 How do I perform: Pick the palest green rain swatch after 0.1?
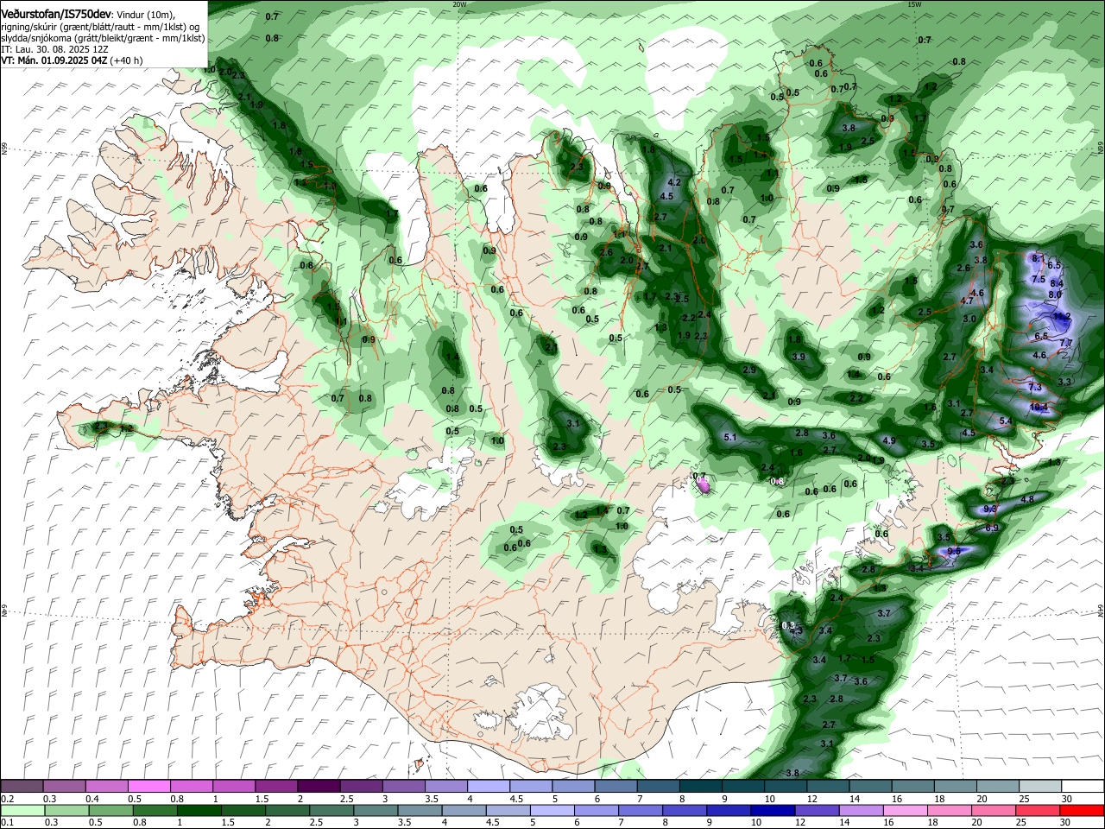(22, 811)
